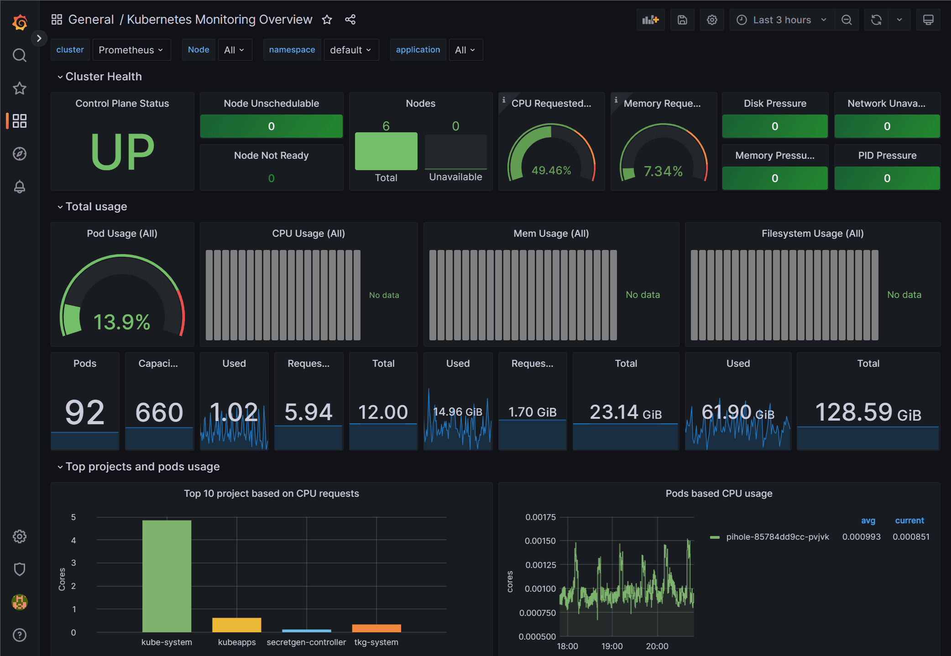
Task: Toggle the pihole-85784dd9cc-pvjvk series in legend
Action: 777,537
